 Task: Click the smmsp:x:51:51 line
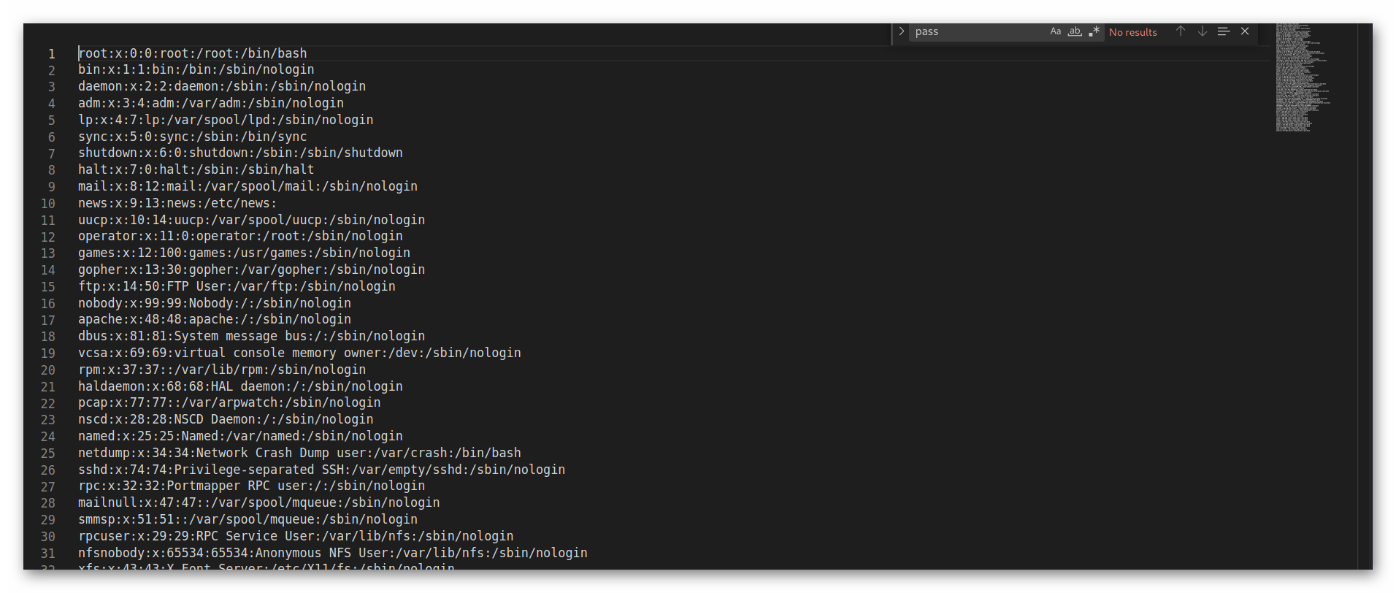point(248,519)
